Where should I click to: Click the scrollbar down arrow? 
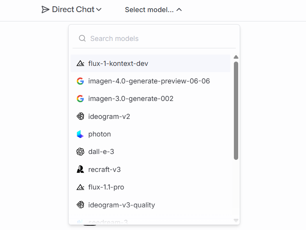[x=236, y=221]
